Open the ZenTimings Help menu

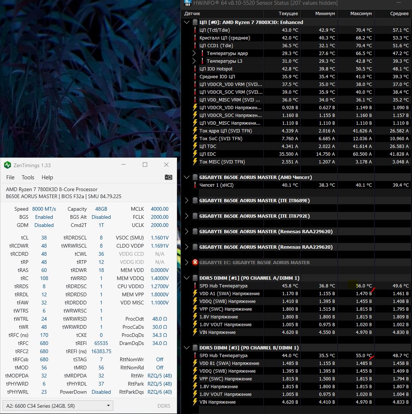tap(47, 177)
